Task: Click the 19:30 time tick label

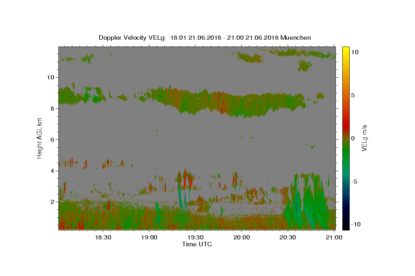Action: (195, 237)
